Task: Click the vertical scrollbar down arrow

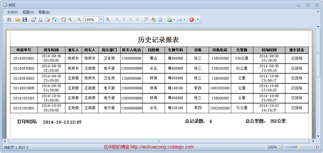Action: click(318, 136)
